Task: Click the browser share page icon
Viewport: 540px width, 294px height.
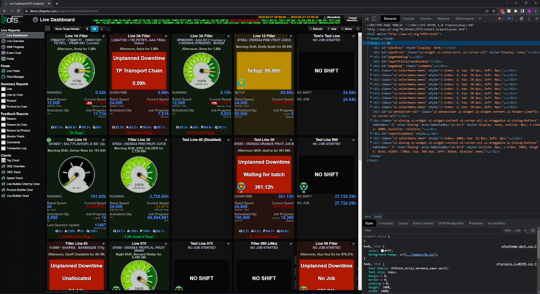Action: [487, 11]
